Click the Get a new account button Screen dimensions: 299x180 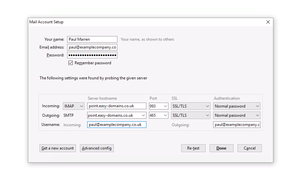click(58, 148)
